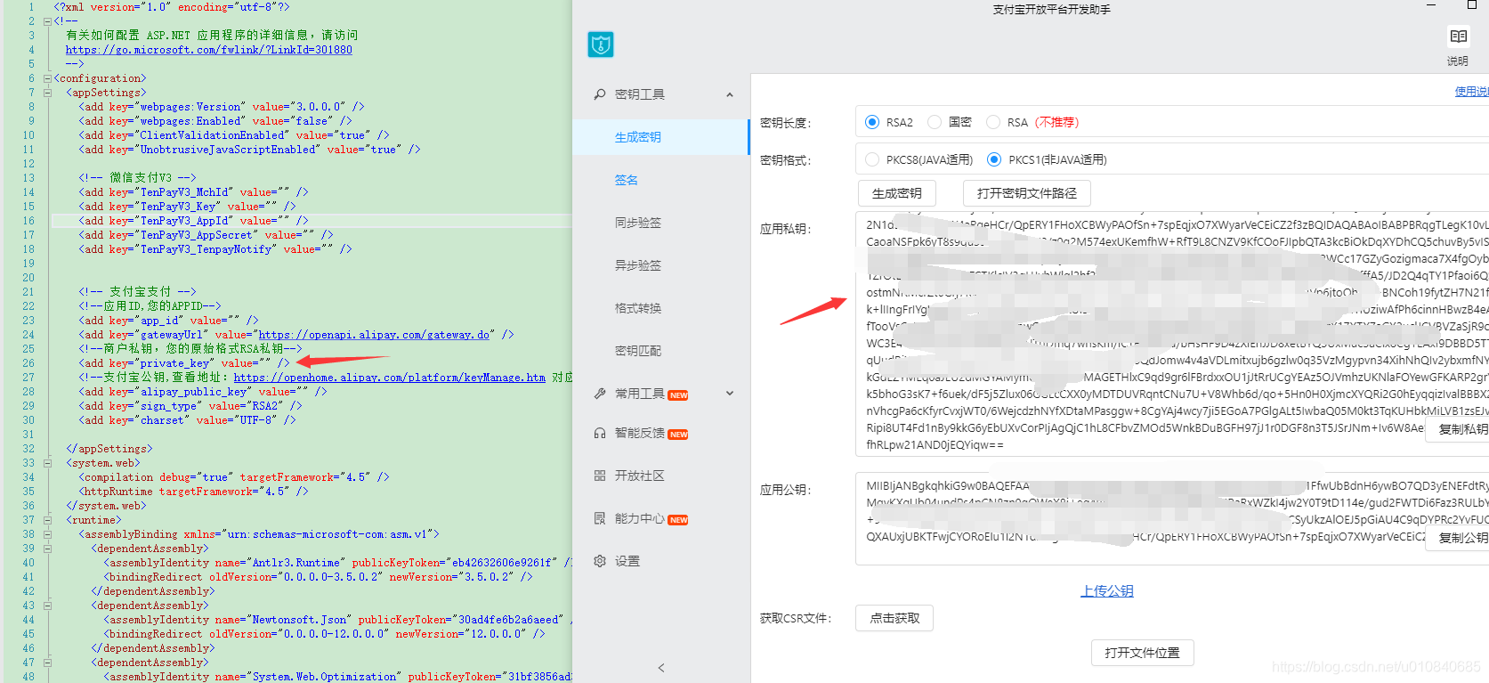The image size is (1489, 683).
Task: Open the 说明 book icon
Action: tap(1458, 37)
